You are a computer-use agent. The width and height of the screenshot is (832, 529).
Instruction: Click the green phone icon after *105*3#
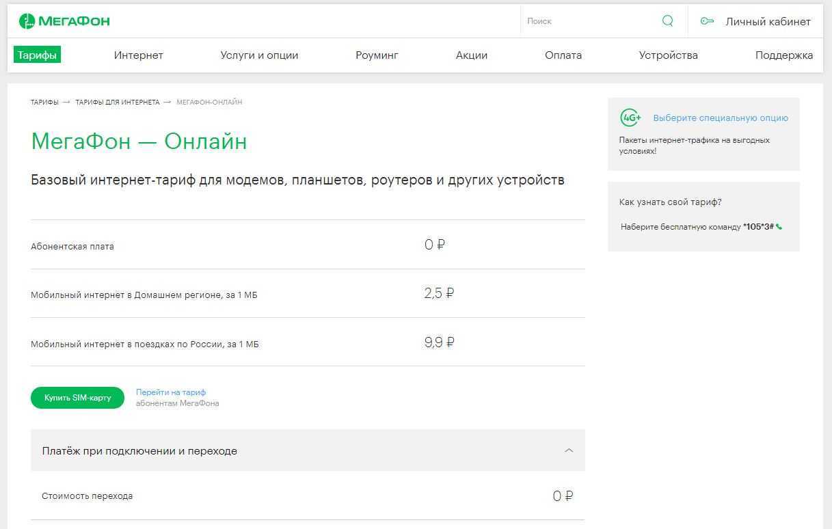pos(779,227)
